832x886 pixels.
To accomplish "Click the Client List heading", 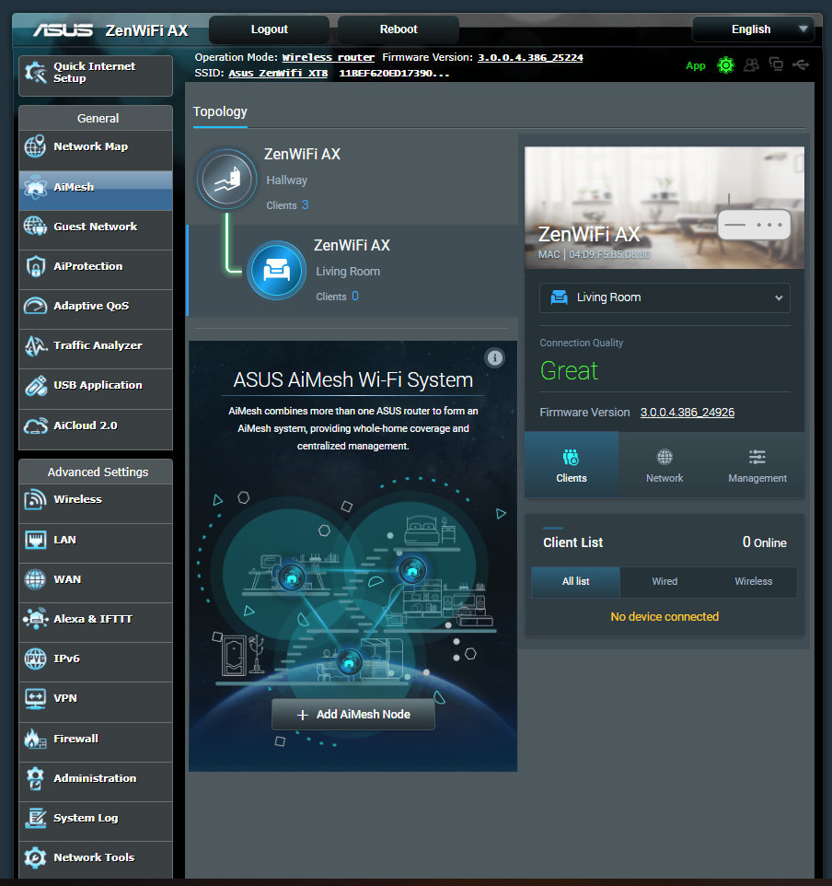I will click(x=572, y=542).
